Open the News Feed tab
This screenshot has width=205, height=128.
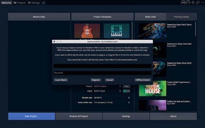pyautogui.click(x=150, y=17)
